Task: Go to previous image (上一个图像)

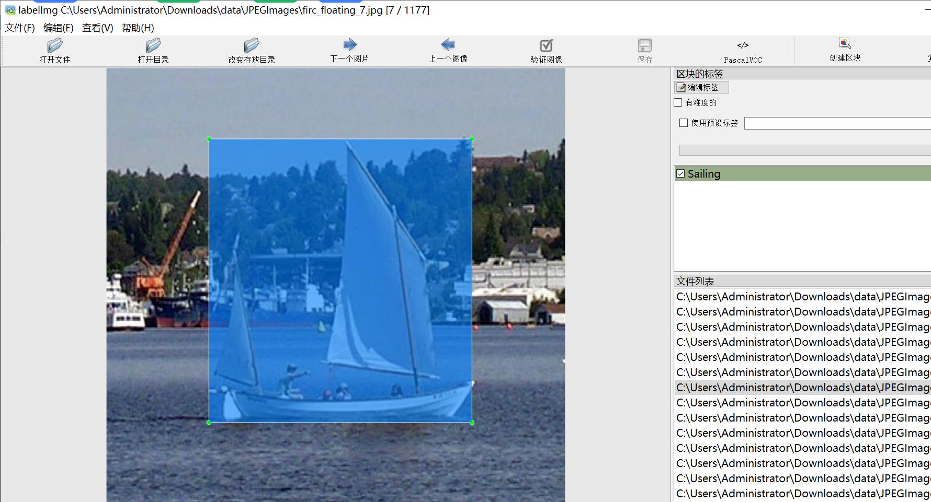Action: 448,44
